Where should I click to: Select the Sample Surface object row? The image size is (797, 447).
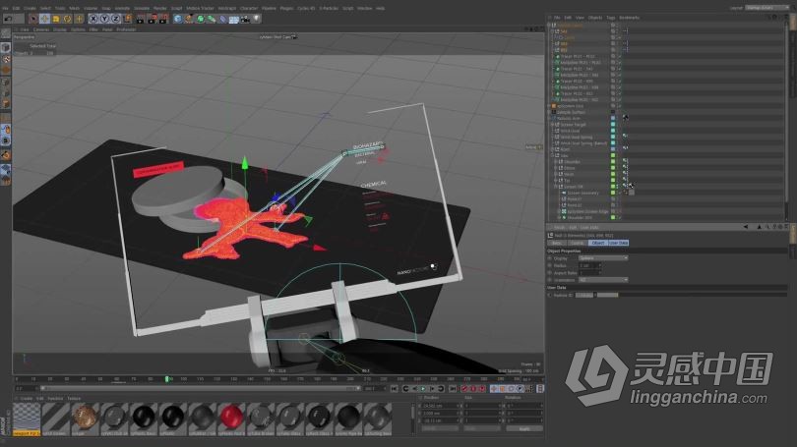(x=571, y=112)
